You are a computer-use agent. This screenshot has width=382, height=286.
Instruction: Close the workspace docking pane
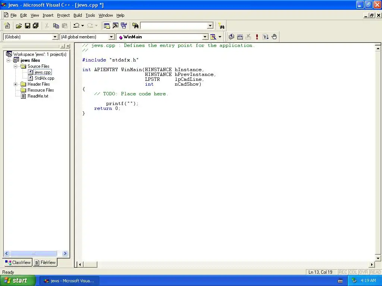(68, 46)
